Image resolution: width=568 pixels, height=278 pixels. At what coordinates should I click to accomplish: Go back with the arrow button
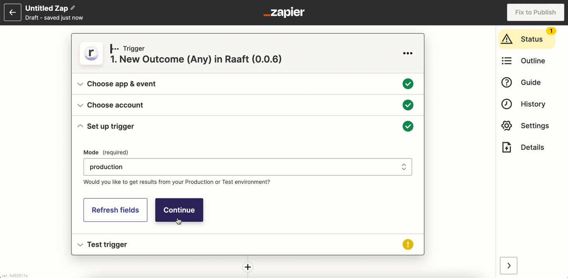(x=12, y=12)
